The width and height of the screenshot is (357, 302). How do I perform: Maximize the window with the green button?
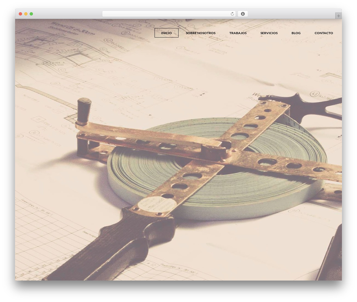coord(31,14)
